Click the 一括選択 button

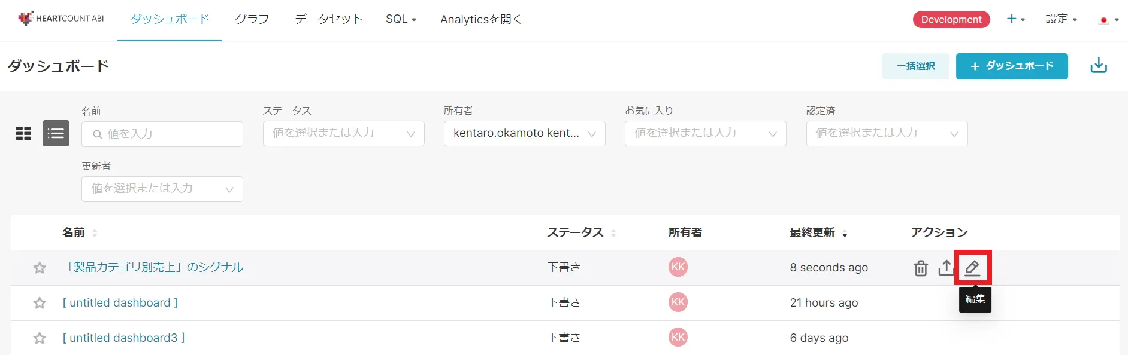pos(915,66)
